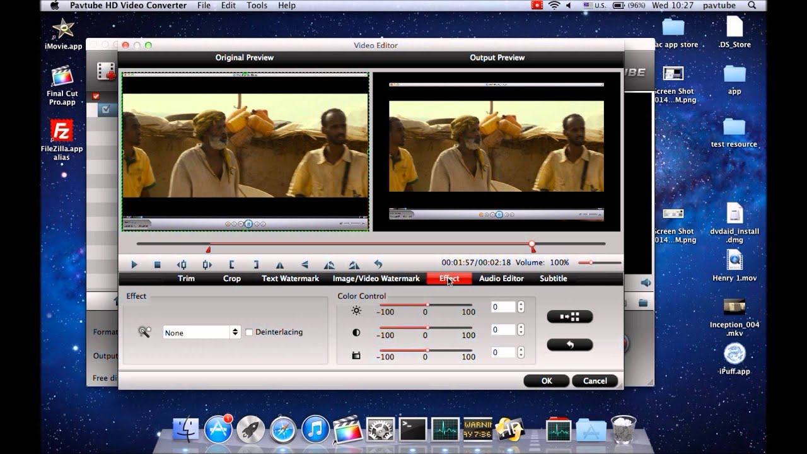
Task: Click the saturation slider track
Action: click(x=426, y=350)
